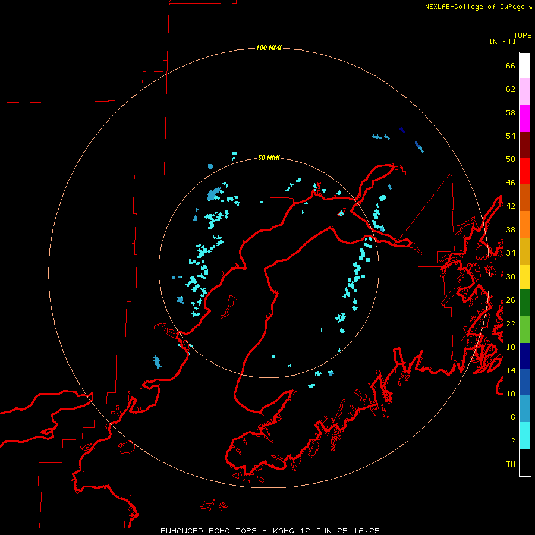535x535 pixels.
Task: Click the NEXLAB-College of DuPage text
Action: 474,7
